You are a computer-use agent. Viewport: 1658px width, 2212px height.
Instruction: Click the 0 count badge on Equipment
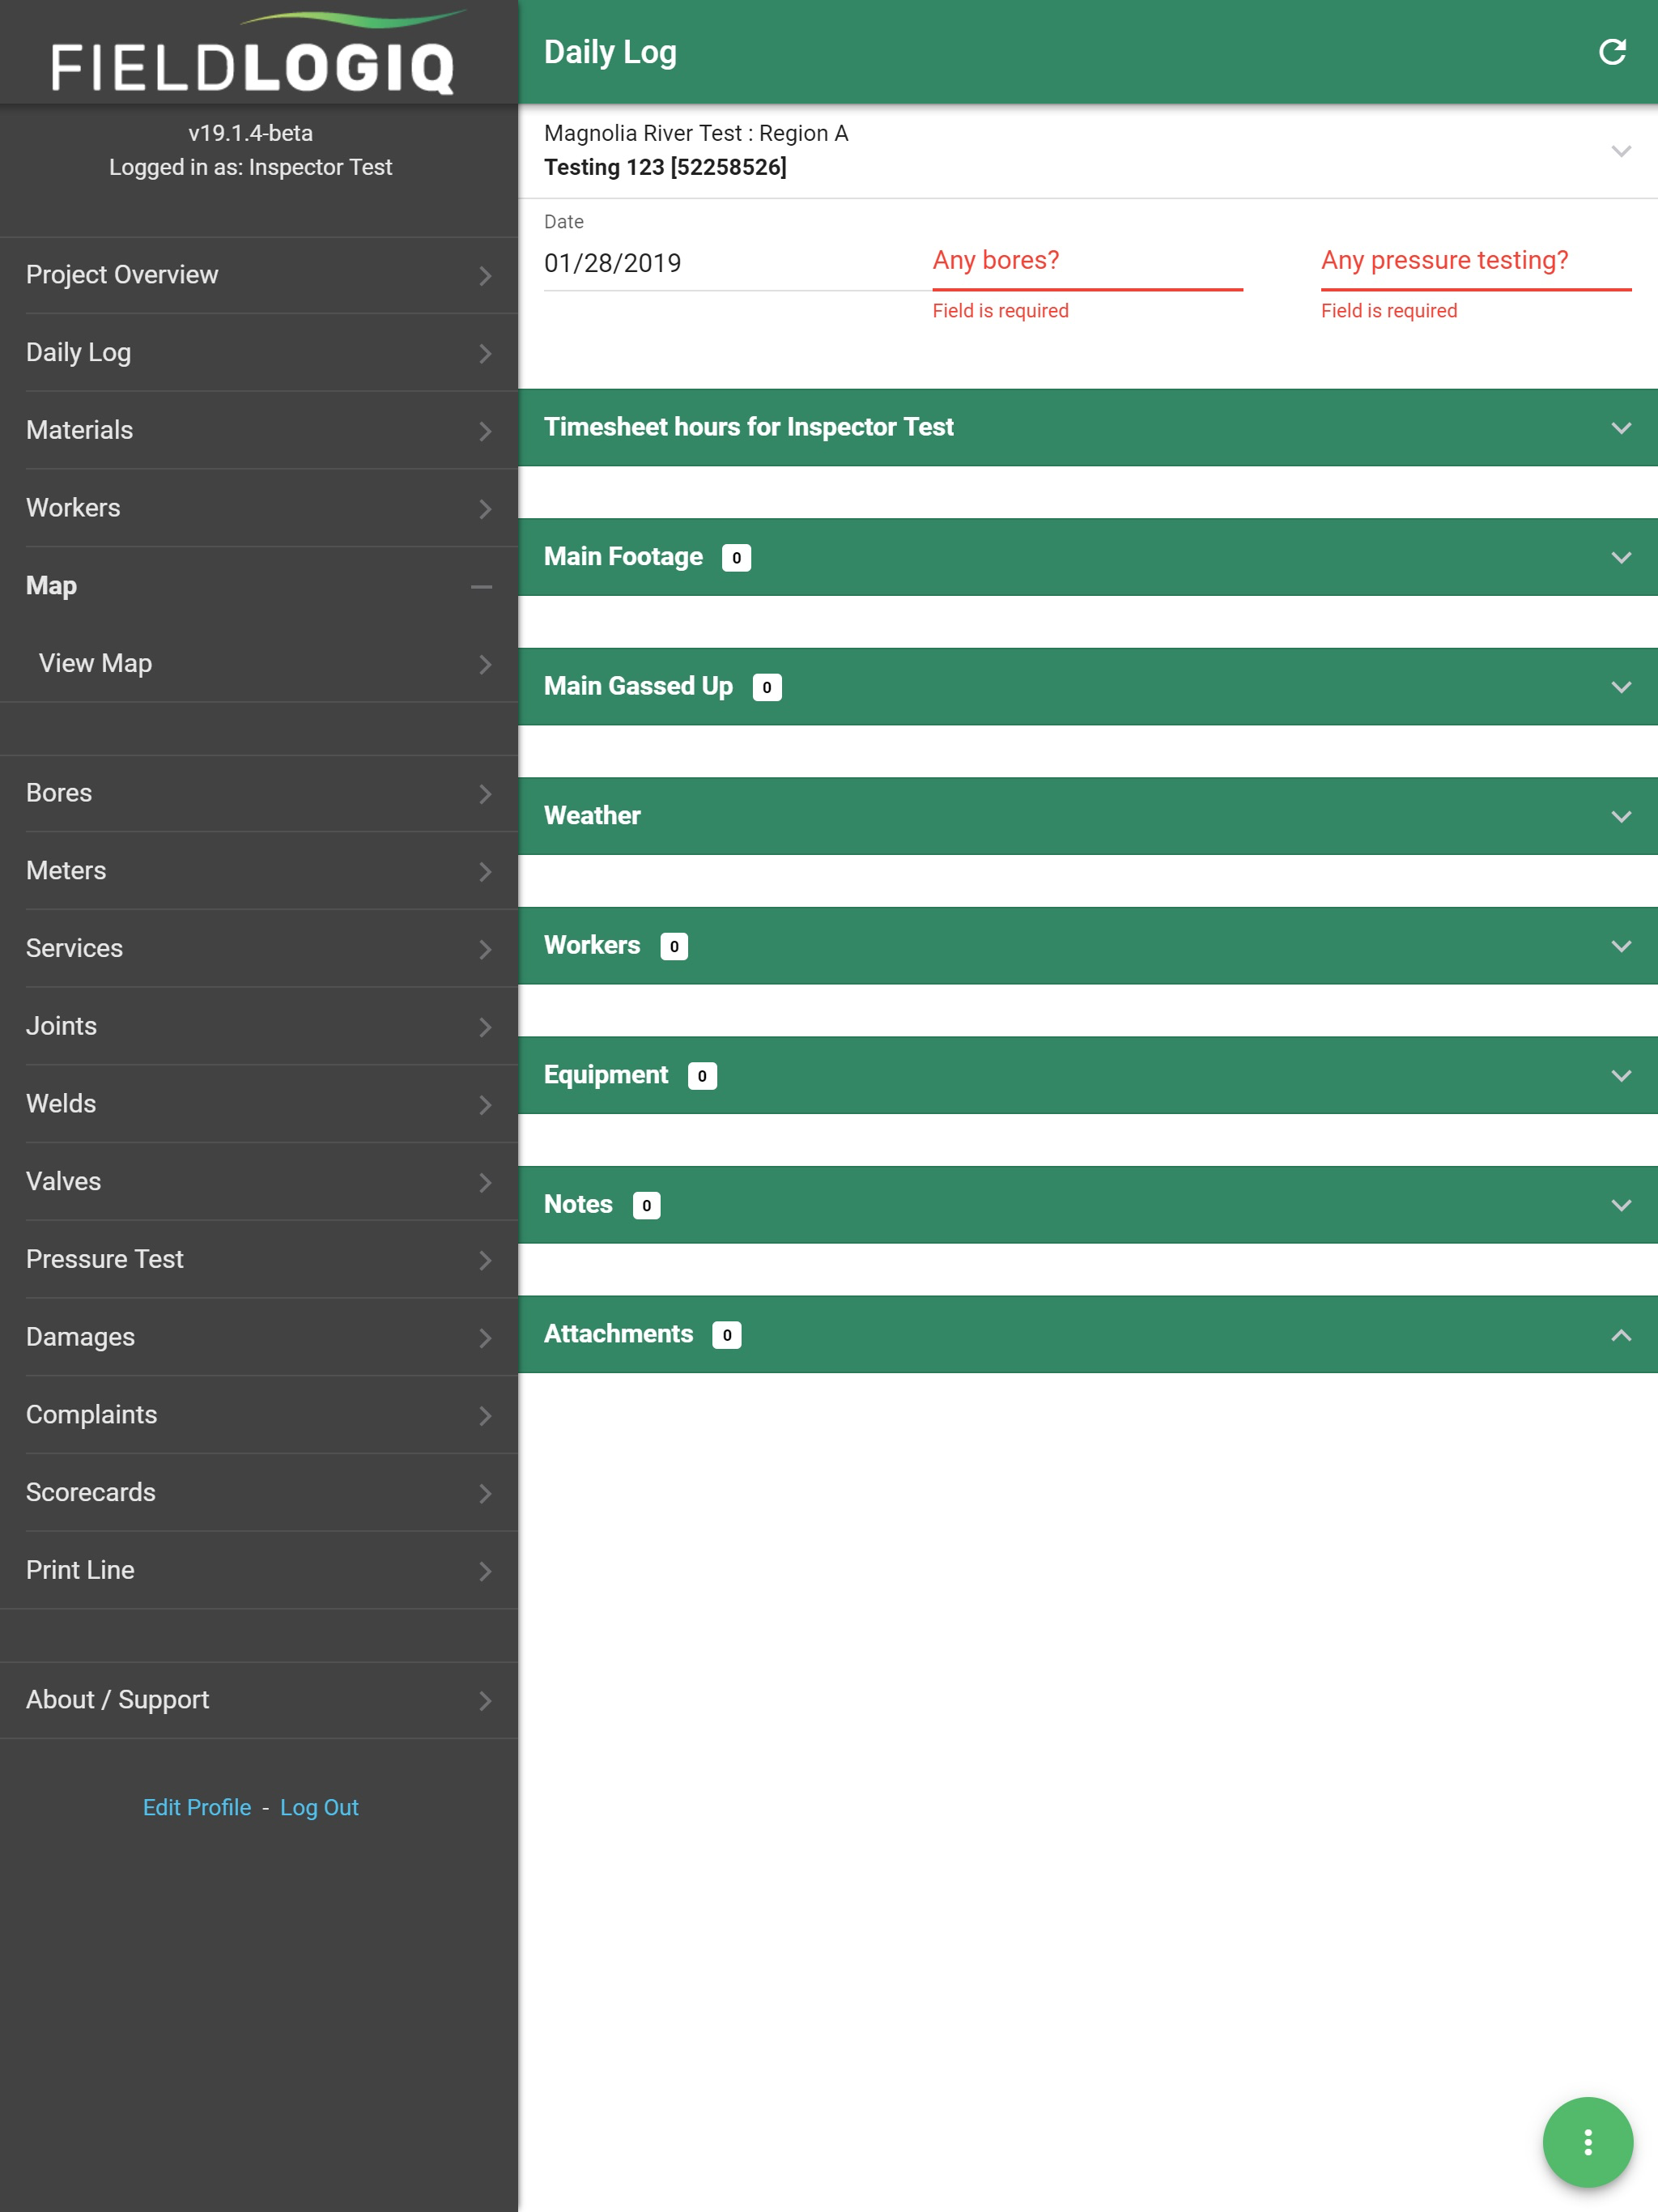702,1076
